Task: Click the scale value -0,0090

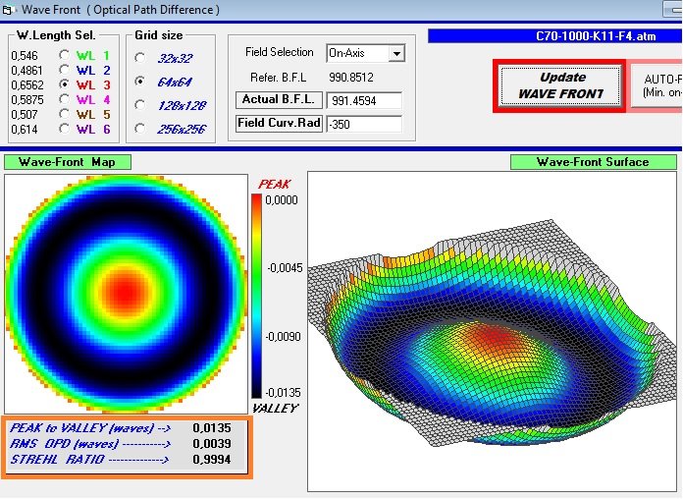Action: coord(284,337)
